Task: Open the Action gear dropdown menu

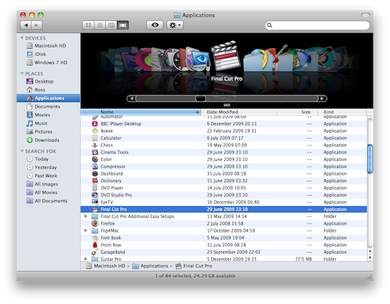Action: click(x=175, y=25)
